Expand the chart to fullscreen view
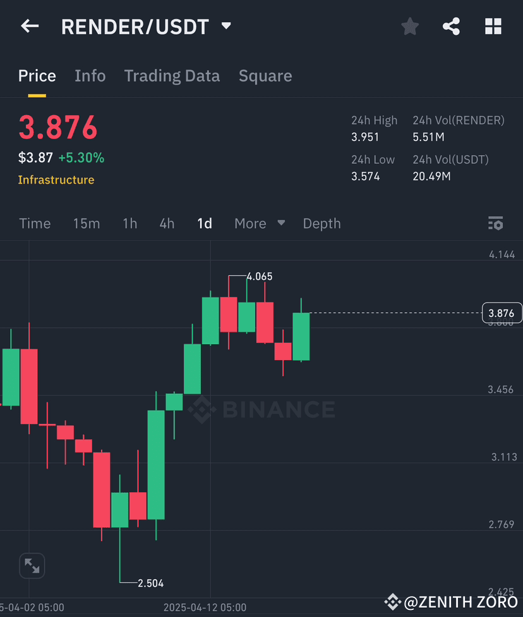This screenshot has width=523, height=617. pos(32,566)
